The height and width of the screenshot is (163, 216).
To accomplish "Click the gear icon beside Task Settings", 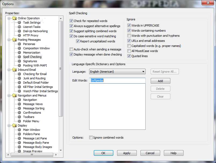I will coord(19,23).
